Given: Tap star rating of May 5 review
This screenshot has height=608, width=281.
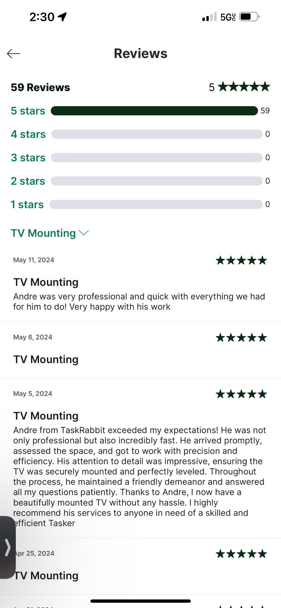Looking at the screenshot, I should (x=241, y=394).
